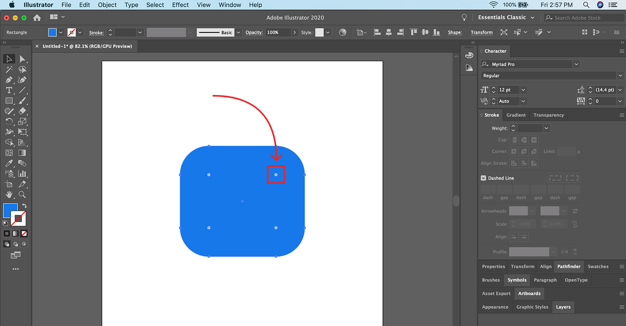Enable the Dashed Line checkbox
This screenshot has width=626, height=326.
[x=484, y=178]
